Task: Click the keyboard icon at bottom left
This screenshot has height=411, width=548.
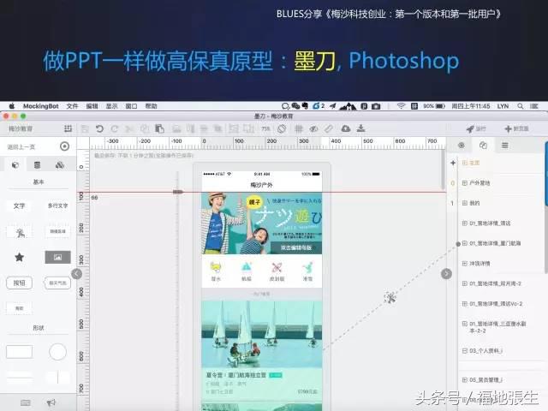Action: (26, 402)
